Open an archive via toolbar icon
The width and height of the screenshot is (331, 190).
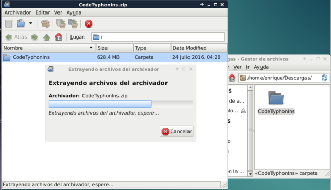[21, 23]
